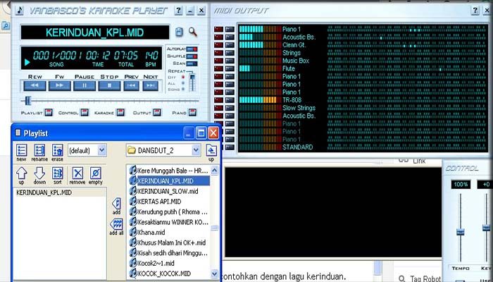493x282 pixels.
Task: Toggle the Karaoke window button
Action: (120, 112)
